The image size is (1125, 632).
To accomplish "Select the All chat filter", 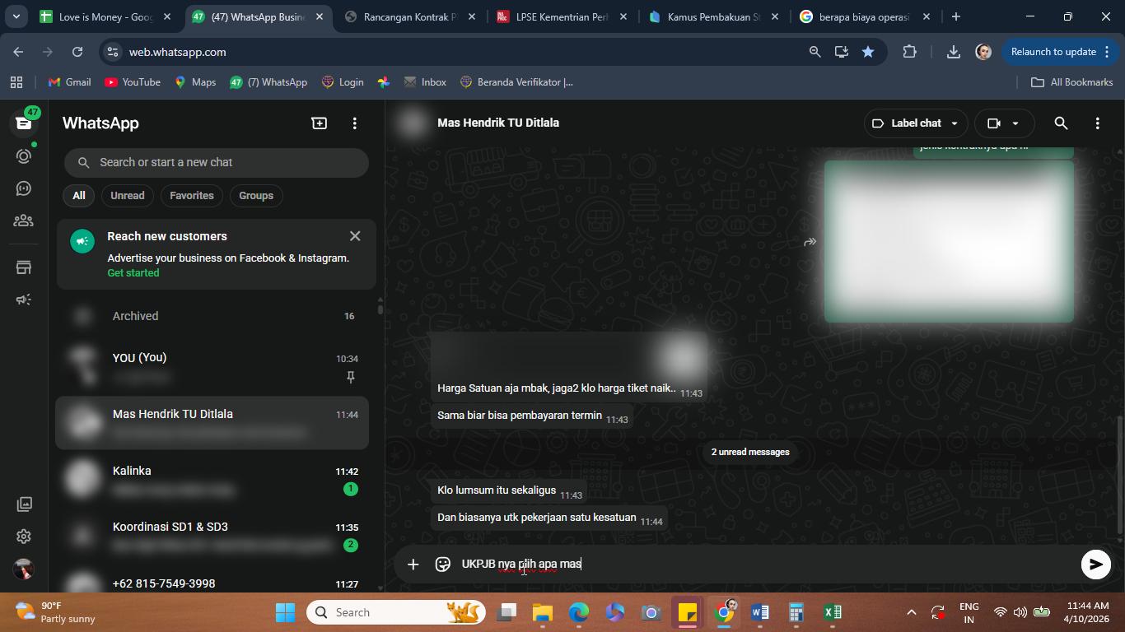I will (x=78, y=196).
